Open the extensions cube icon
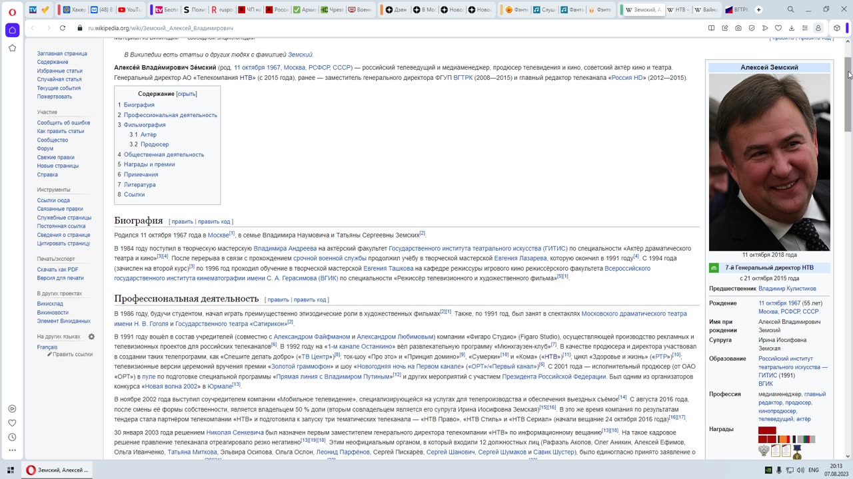This screenshot has height=479, width=853. pyautogui.click(x=837, y=28)
